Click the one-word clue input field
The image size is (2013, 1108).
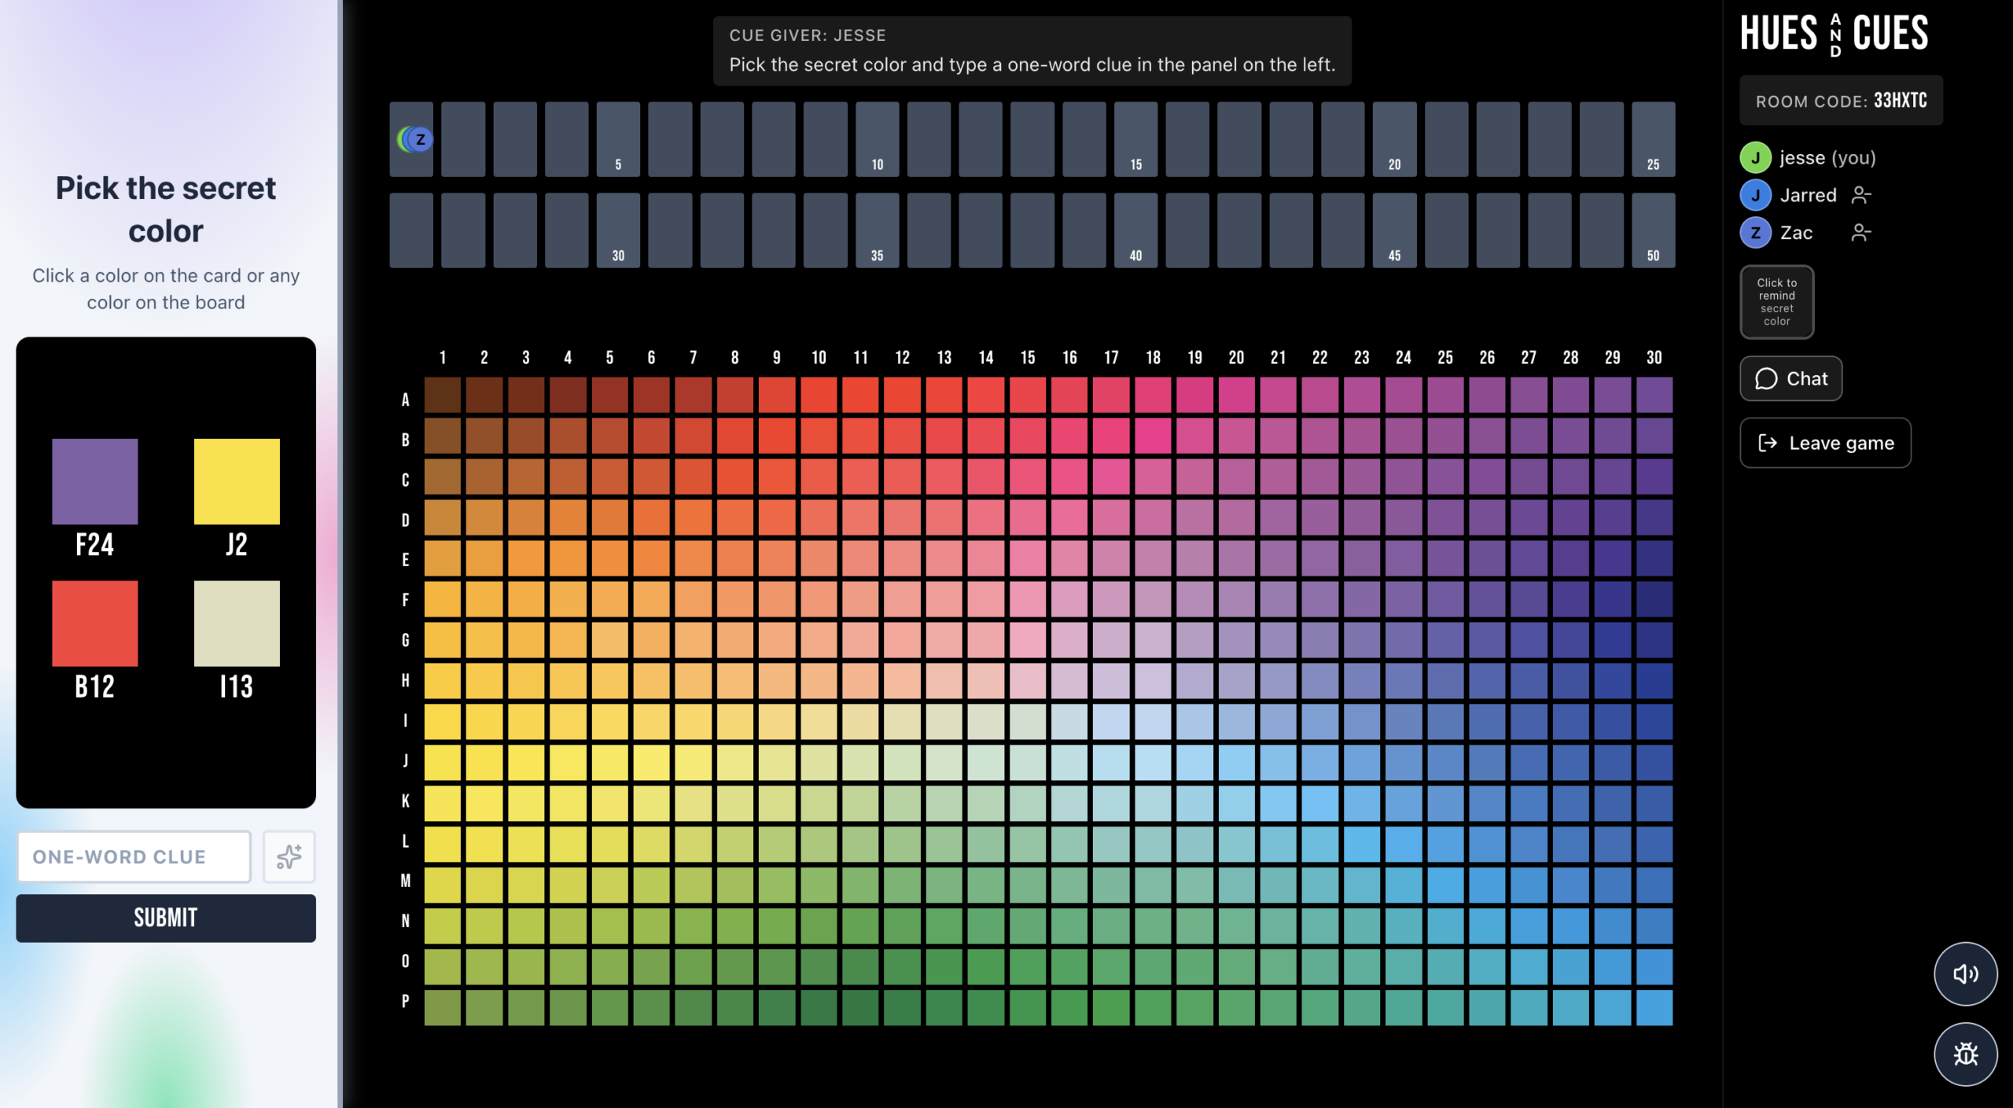click(134, 856)
